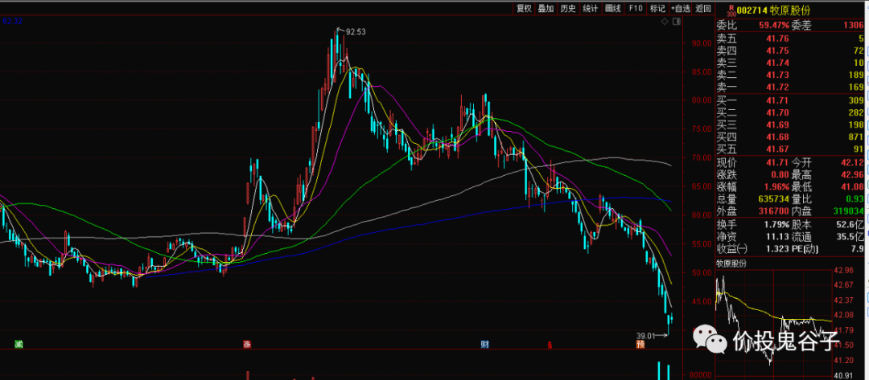Click the green 减 marker on timeline
Viewport: 869px width, 380px height.
[x=18, y=344]
